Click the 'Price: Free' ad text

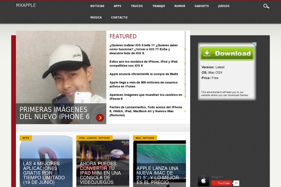[x=210, y=78]
